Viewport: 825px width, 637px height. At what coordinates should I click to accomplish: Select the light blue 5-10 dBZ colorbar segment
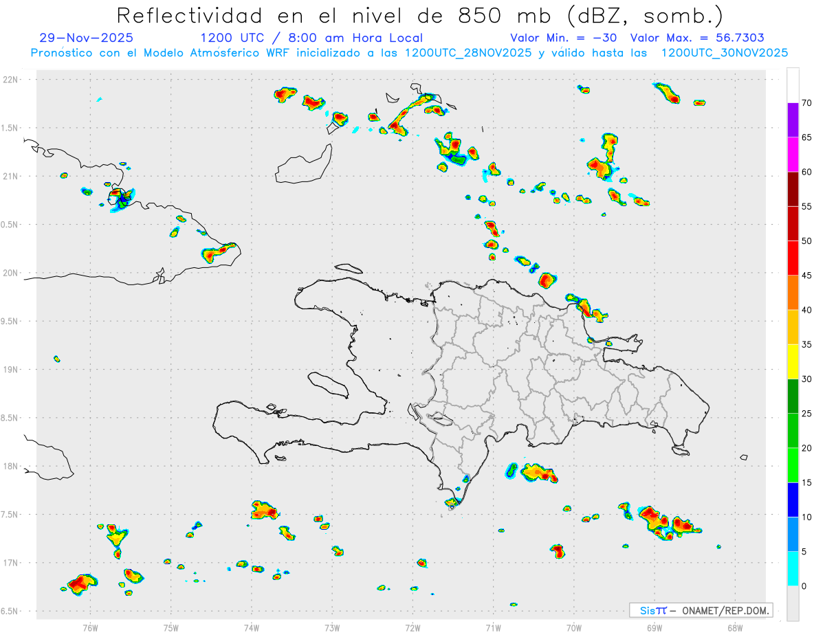(793, 535)
